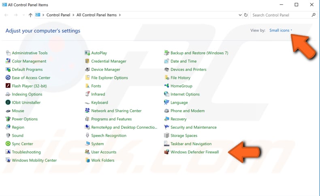Open the Region link

pyautogui.click(x=18, y=127)
